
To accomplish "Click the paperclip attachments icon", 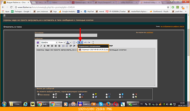I will [79, 43].
